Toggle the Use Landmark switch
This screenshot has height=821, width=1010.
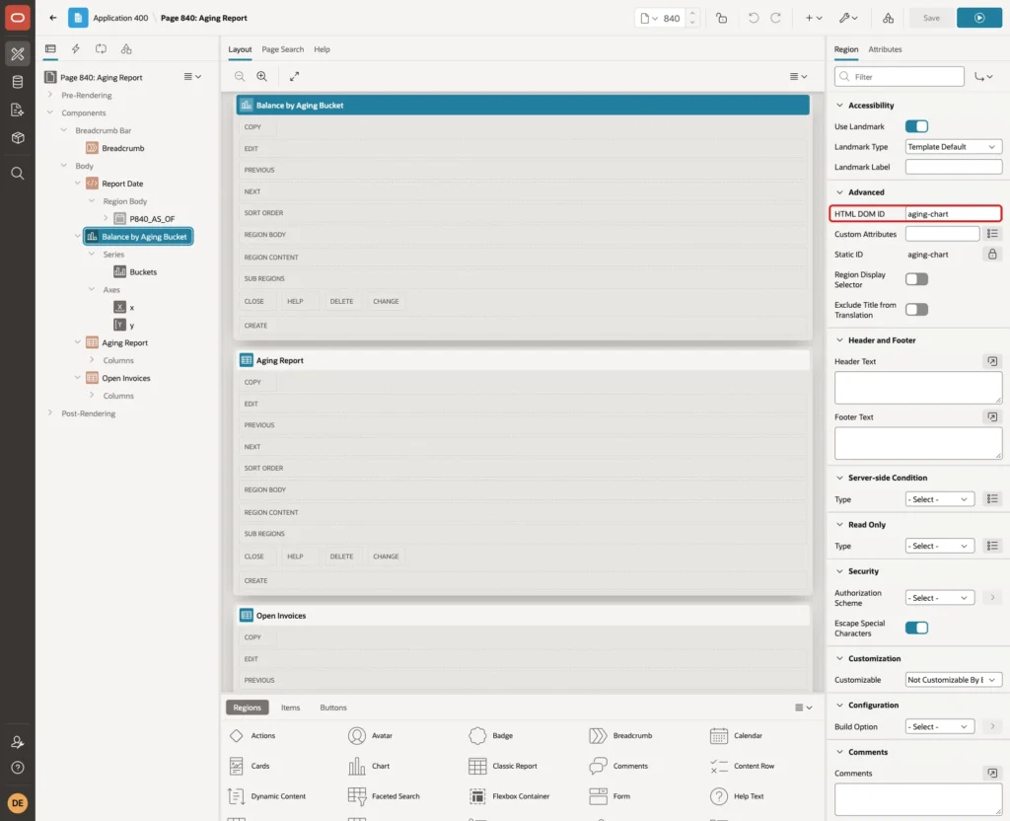click(x=916, y=126)
